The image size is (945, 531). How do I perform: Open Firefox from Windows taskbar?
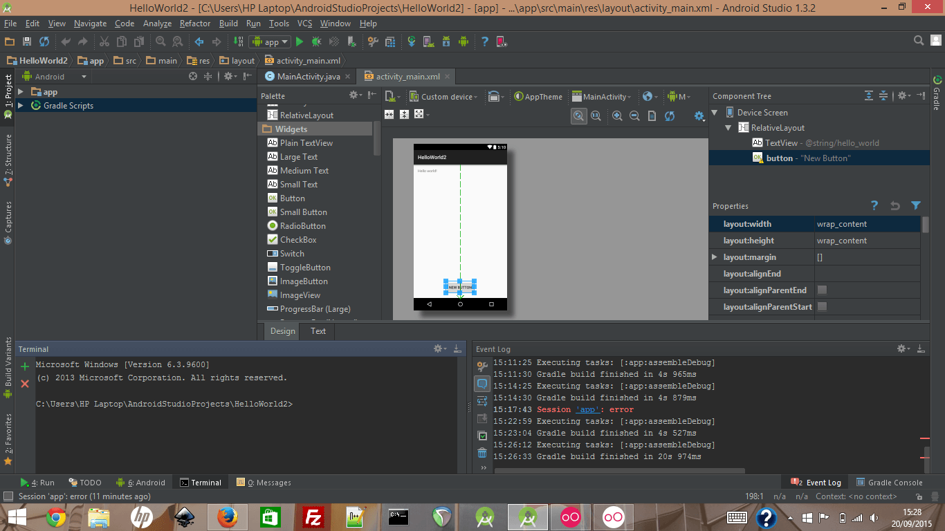(x=227, y=516)
